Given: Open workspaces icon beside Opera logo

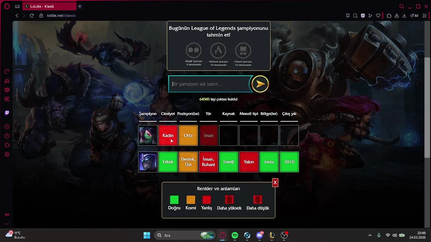Looking at the screenshot, I should pos(17,6).
